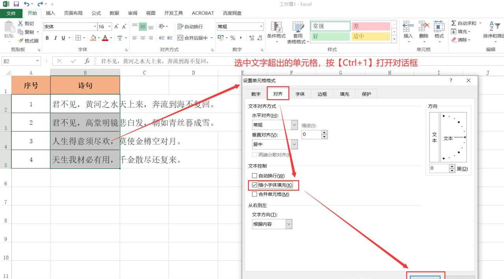Viewport: 504px width, 279px height.
Task: Toggle Bold formatting
Action: point(47,38)
